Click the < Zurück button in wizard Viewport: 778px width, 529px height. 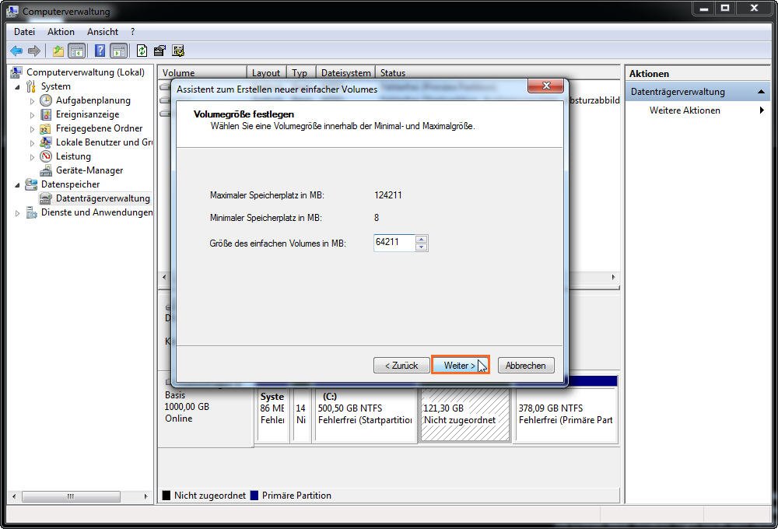click(401, 365)
